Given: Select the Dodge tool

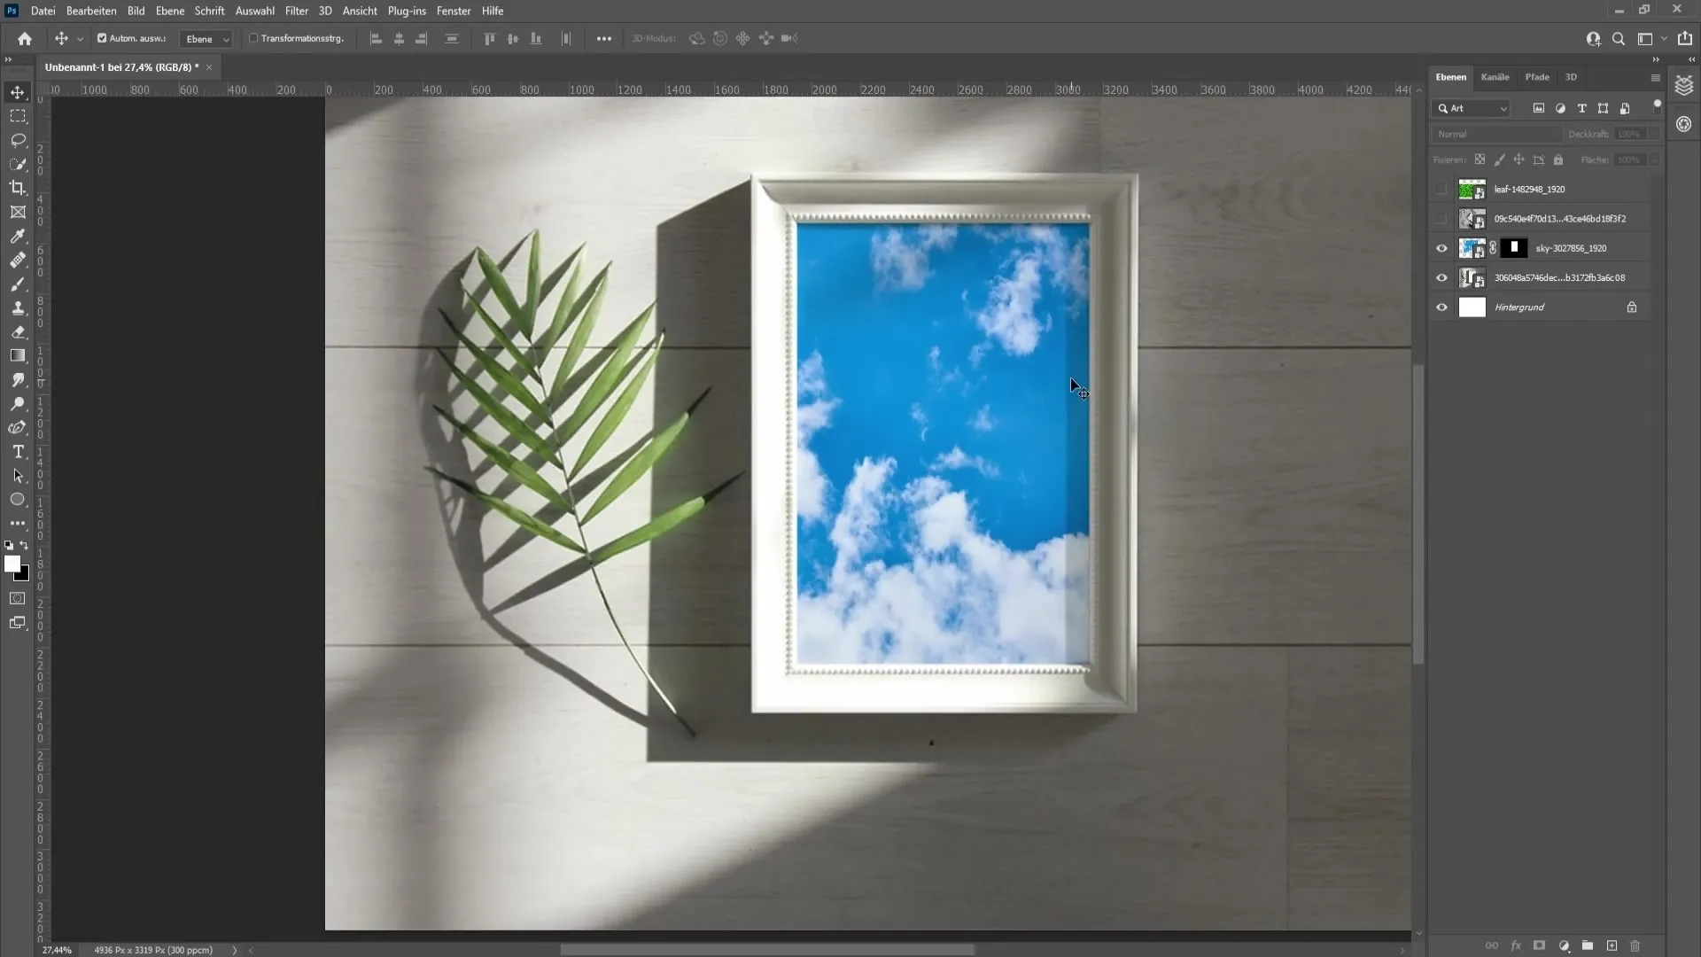Looking at the screenshot, I should tap(18, 403).
